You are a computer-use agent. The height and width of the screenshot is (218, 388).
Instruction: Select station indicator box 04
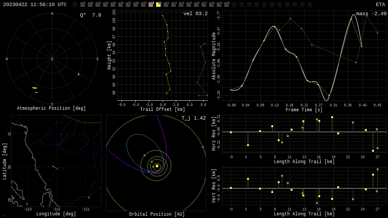pos(105,5)
